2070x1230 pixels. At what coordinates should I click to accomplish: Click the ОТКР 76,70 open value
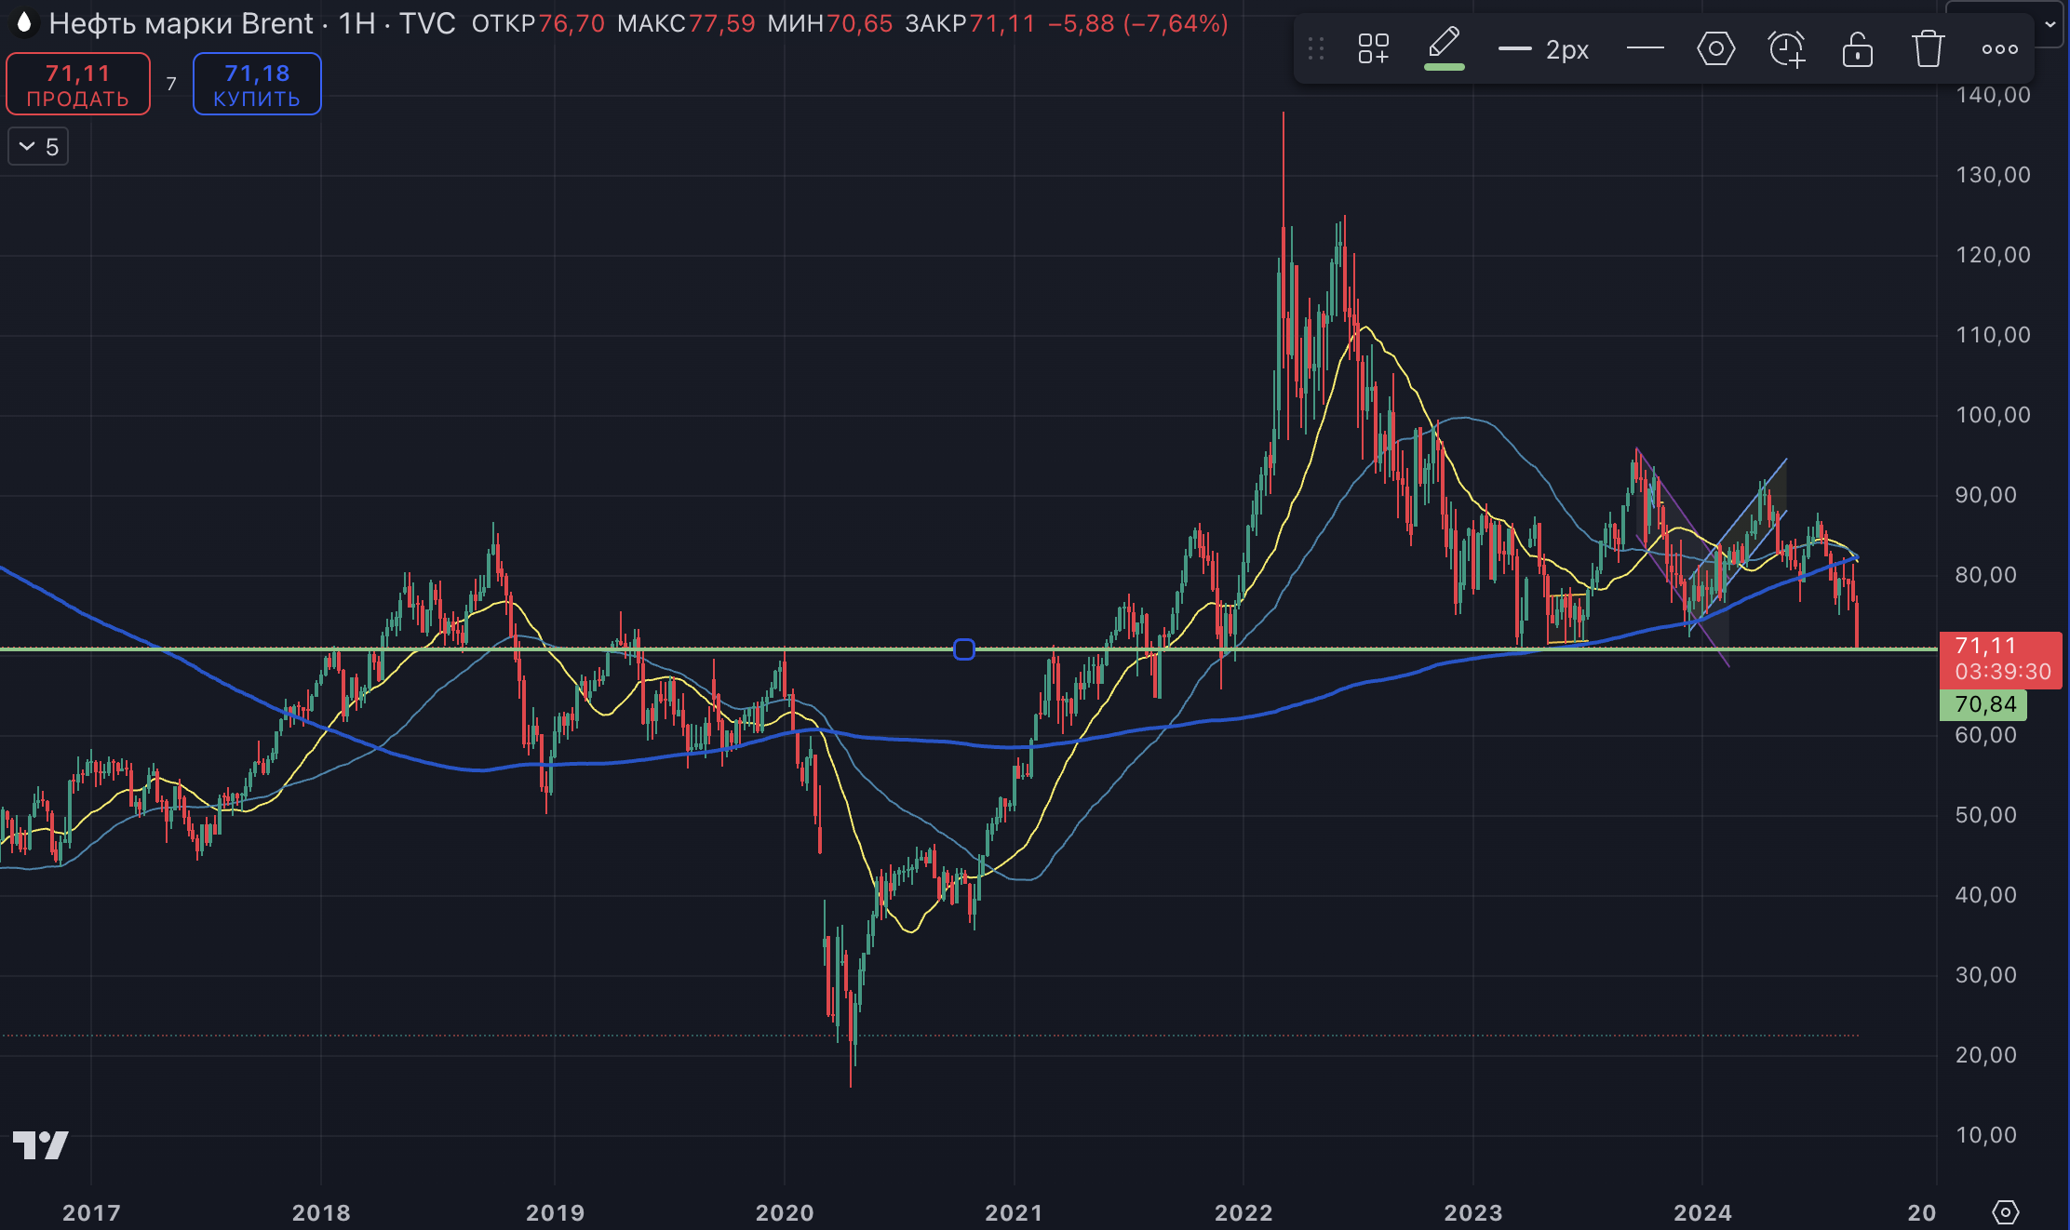coord(538,23)
